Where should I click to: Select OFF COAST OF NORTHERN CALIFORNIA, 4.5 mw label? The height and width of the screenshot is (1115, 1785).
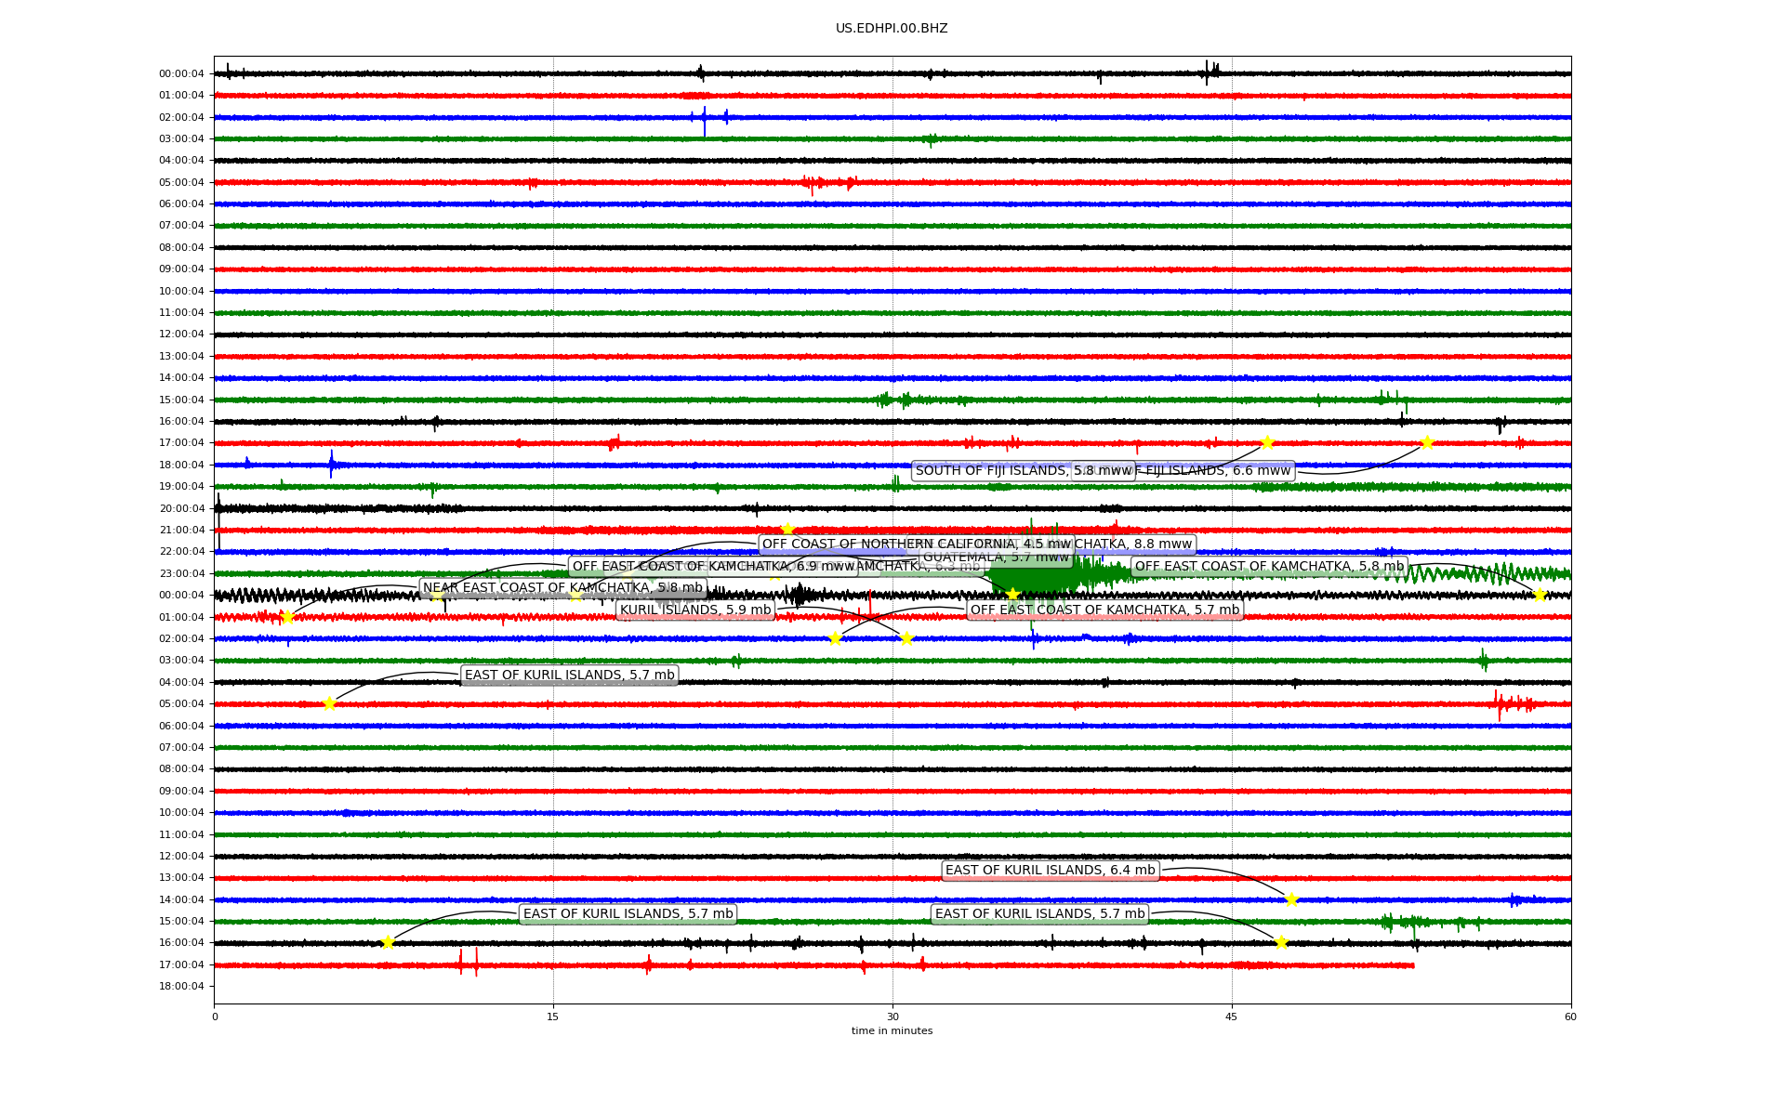[x=917, y=544]
